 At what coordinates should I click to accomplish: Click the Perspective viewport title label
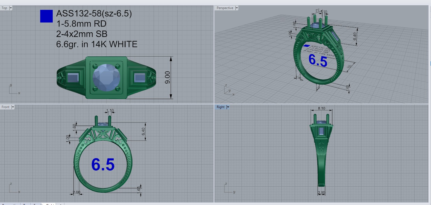(x=225, y=8)
